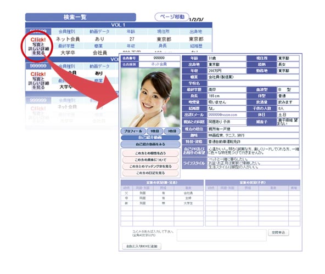Click この方の日記を見る diary button

tap(150, 173)
